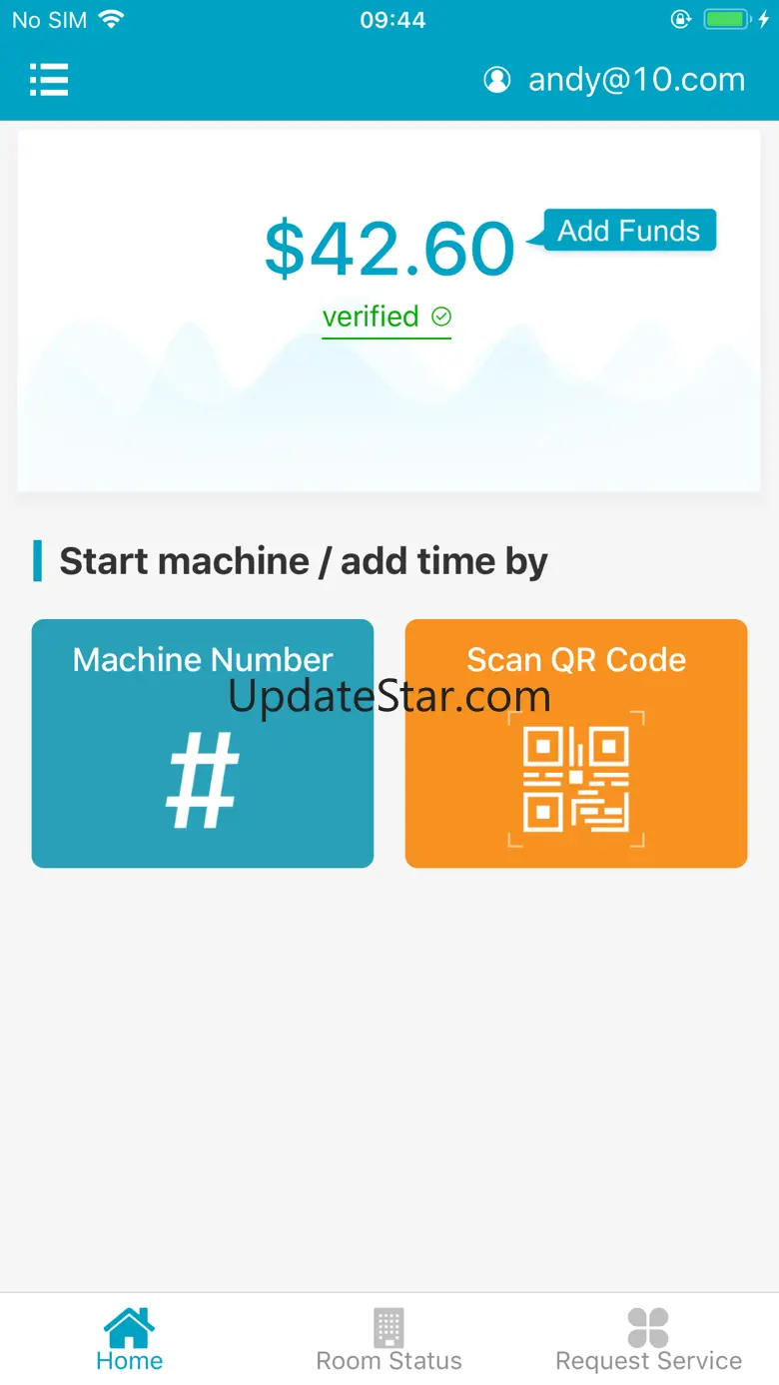The height and width of the screenshot is (1385, 779).
Task: Select the Machine Number tile label
Action: coord(203,659)
